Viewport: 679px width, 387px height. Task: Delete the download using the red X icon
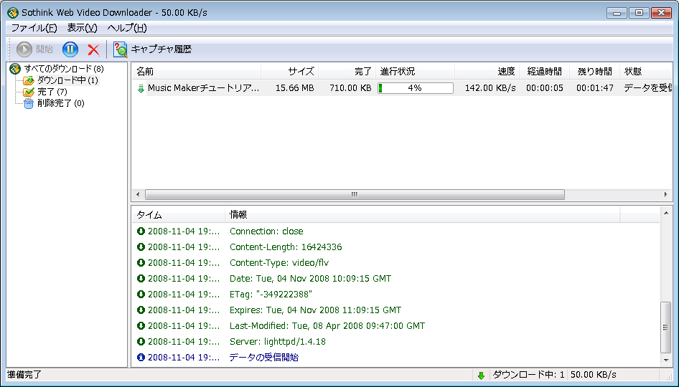tap(93, 49)
